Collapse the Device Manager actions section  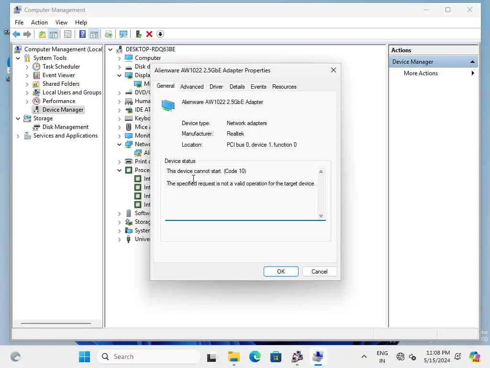(472, 62)
